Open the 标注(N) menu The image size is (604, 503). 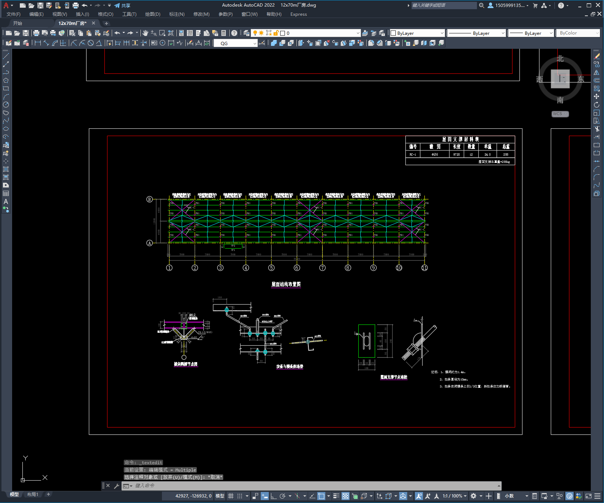coord(177,14)
